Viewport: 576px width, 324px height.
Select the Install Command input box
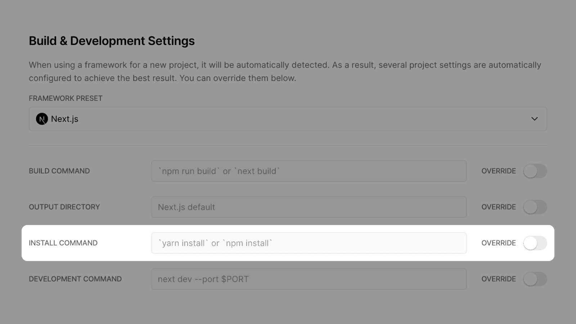309,243
